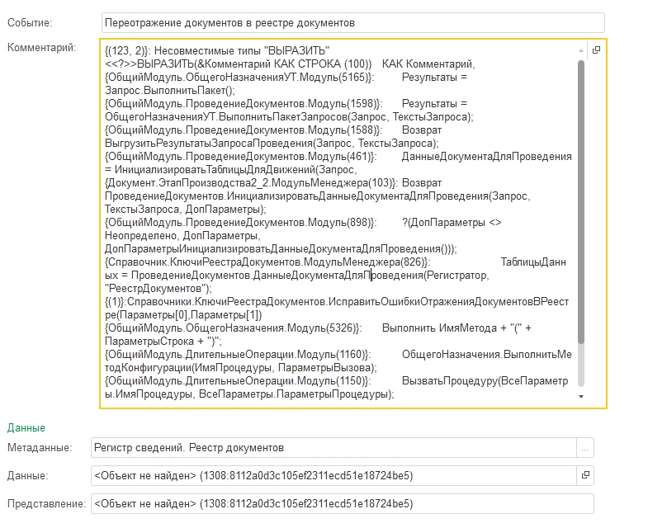The height and width of the screenshot is (528, 648).
Task: Click the comment's vertical scrollbar thumb
Action: click(581, 198)
